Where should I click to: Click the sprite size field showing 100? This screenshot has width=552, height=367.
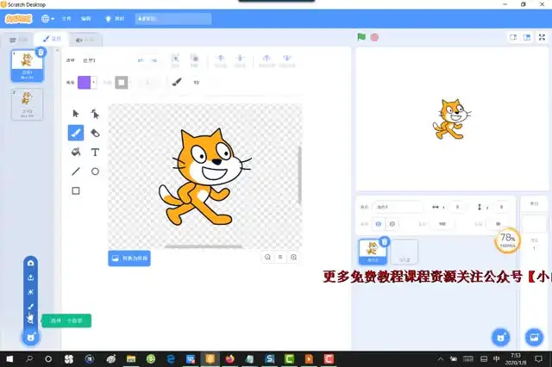pos(442,224)
